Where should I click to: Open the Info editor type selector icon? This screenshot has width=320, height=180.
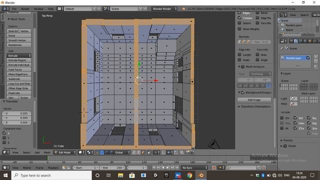pyautogui.click(x=5, y=9)
